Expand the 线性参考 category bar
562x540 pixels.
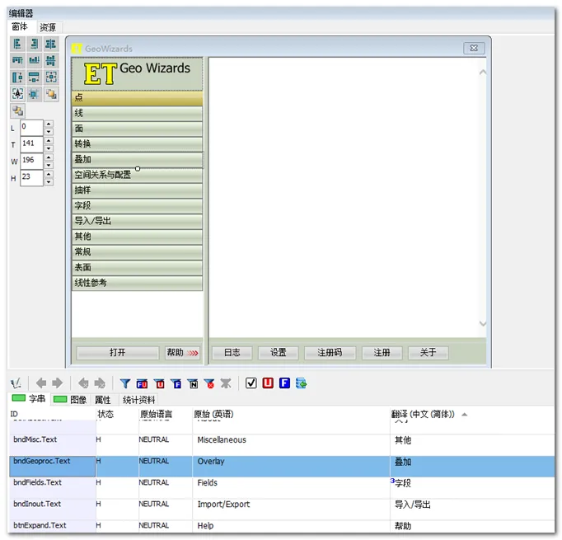click(x=138, y=283)
